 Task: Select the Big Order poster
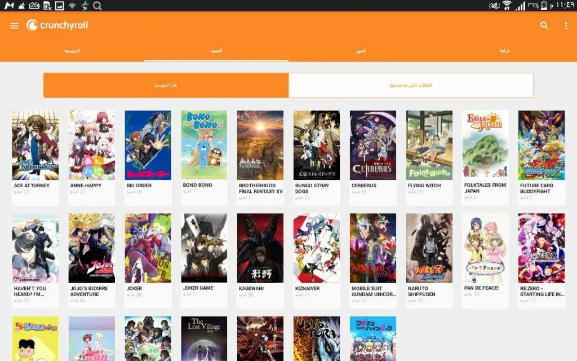[148, 145]
